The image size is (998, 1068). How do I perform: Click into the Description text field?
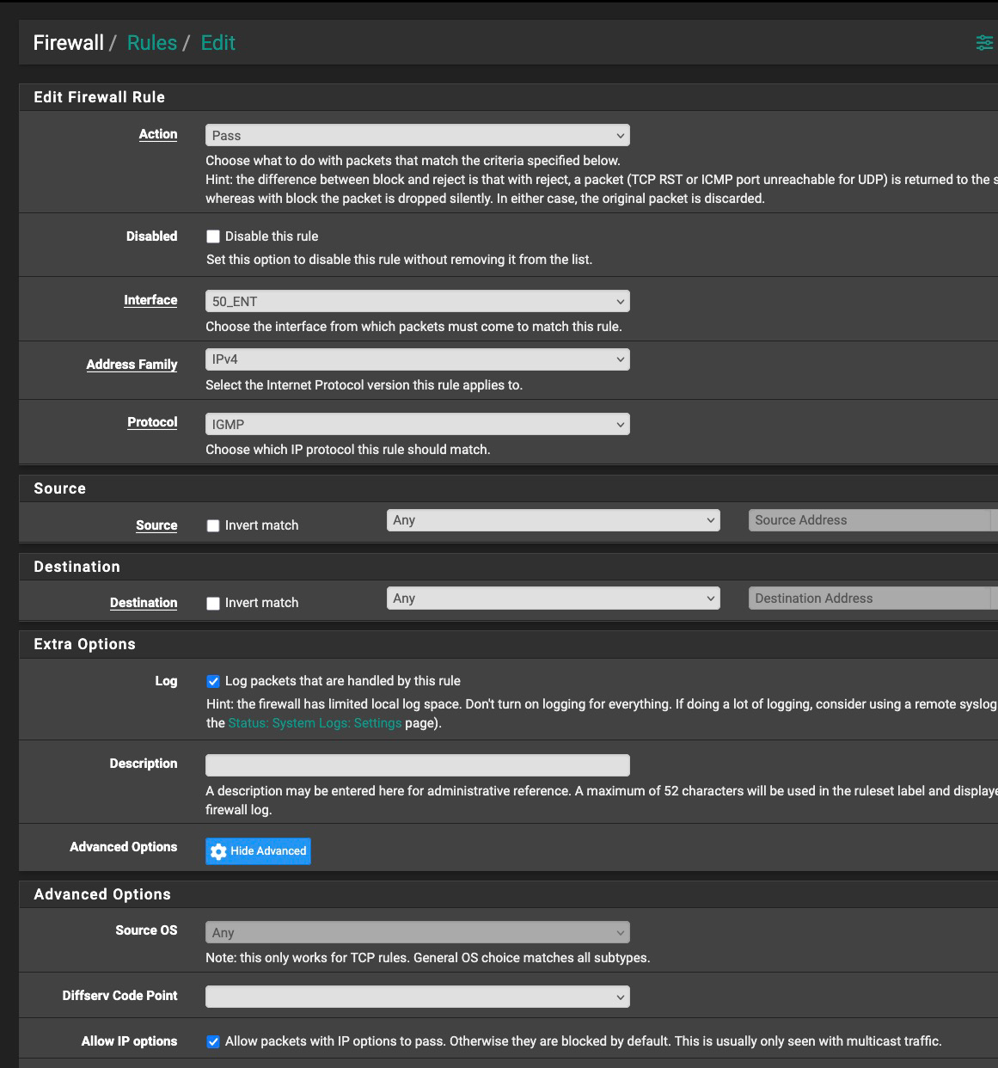click(417, 765)
